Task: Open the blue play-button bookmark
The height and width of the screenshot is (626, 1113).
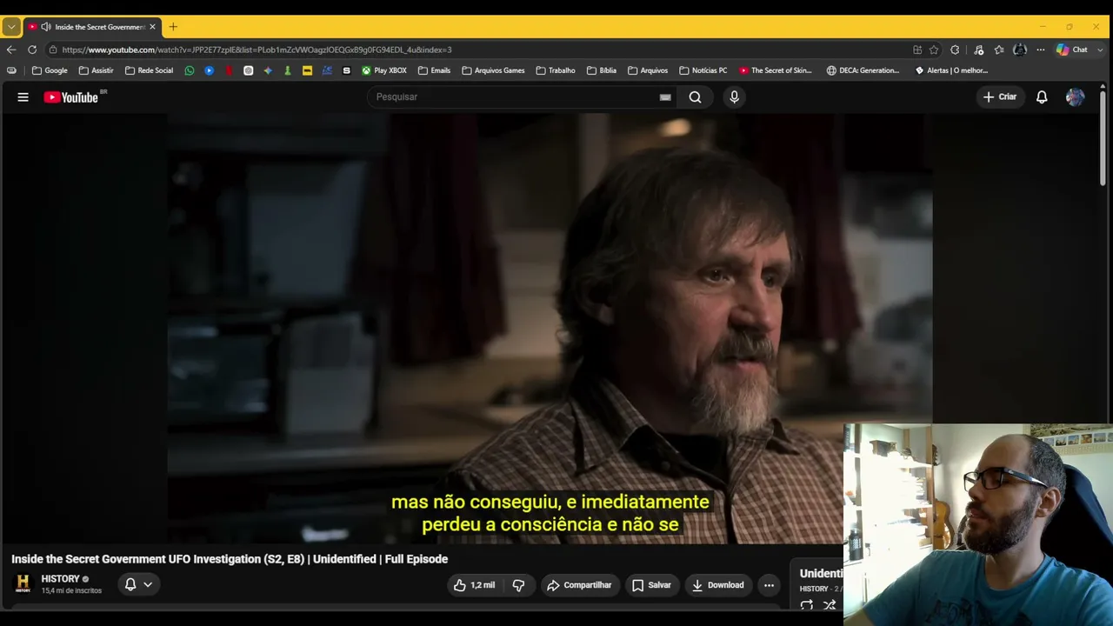Action: (210, 70)
